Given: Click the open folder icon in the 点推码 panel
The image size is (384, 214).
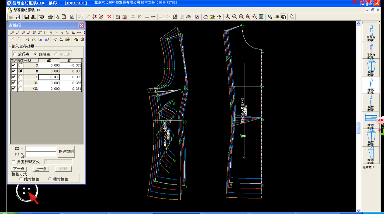Looking at the screenshot, I should pyautogui.click(x=68, y=39).
